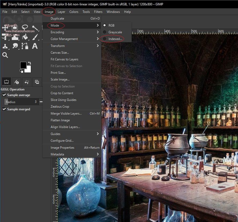Disable the Sample merged checkbox

coord(4,109)
